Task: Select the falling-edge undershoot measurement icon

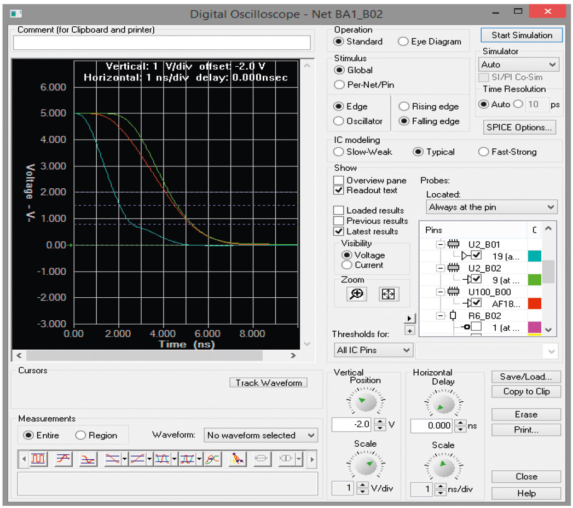Action: (x=88, y=459)
